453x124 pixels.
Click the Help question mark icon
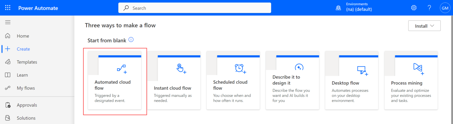[x=429, y=8]
